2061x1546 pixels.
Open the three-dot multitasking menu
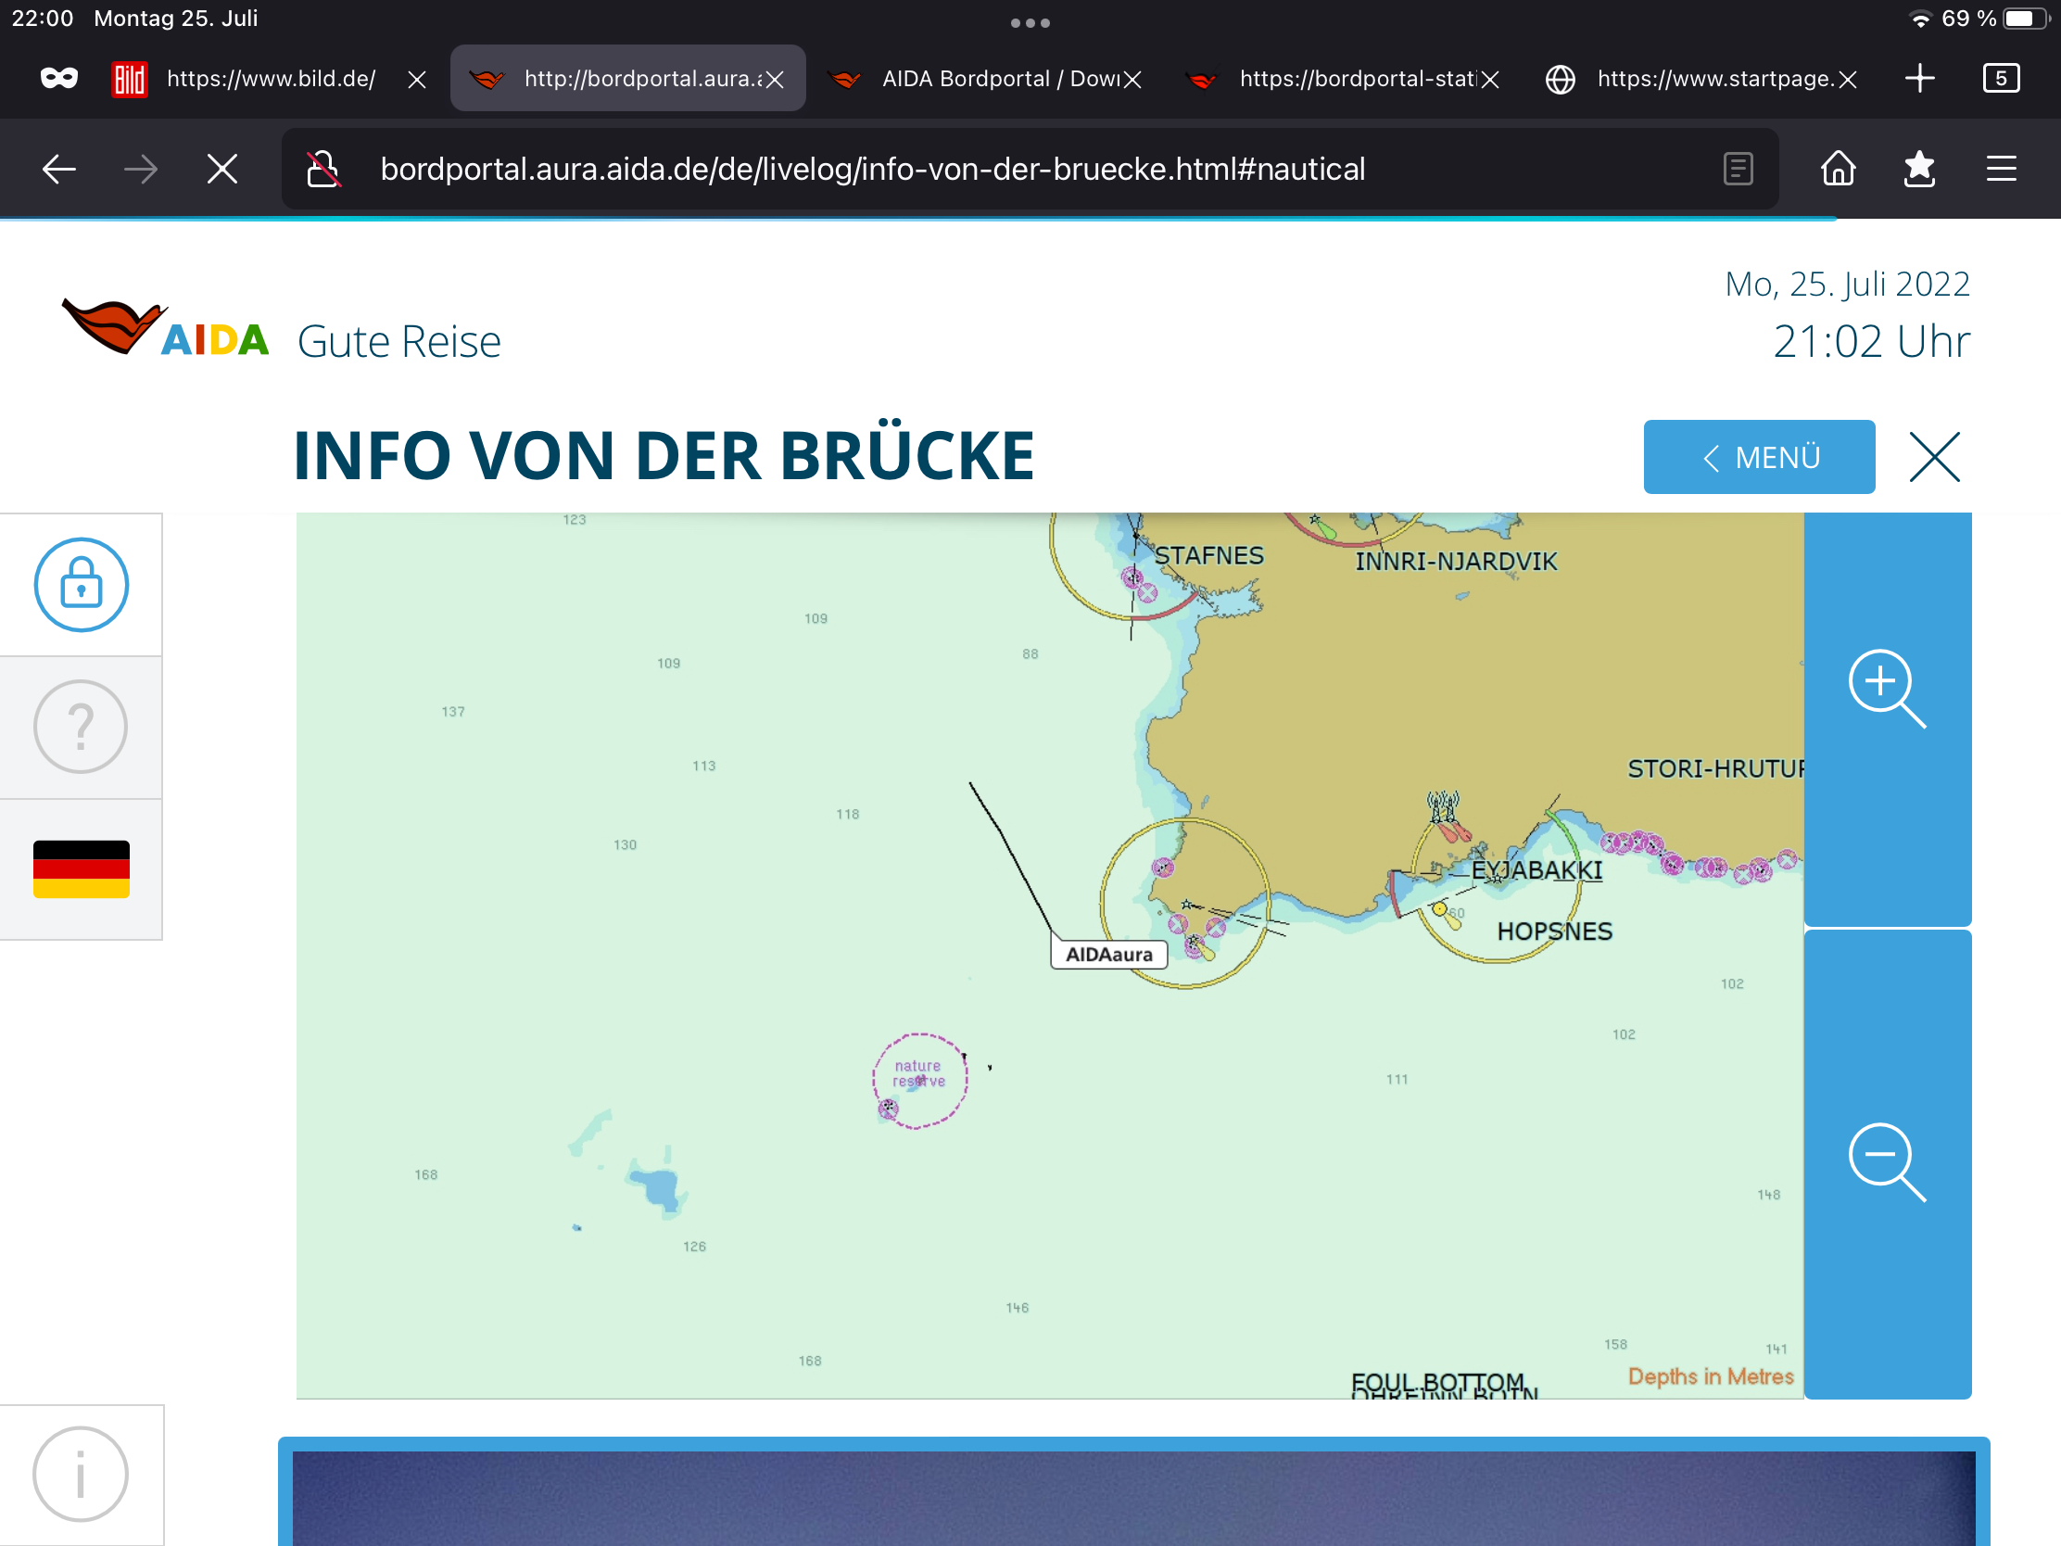1030,23
